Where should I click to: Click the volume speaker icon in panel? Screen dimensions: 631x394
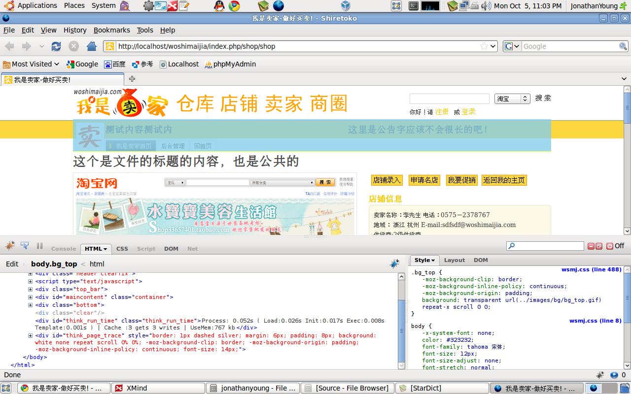pyautogui.click(x=486, y=6)
